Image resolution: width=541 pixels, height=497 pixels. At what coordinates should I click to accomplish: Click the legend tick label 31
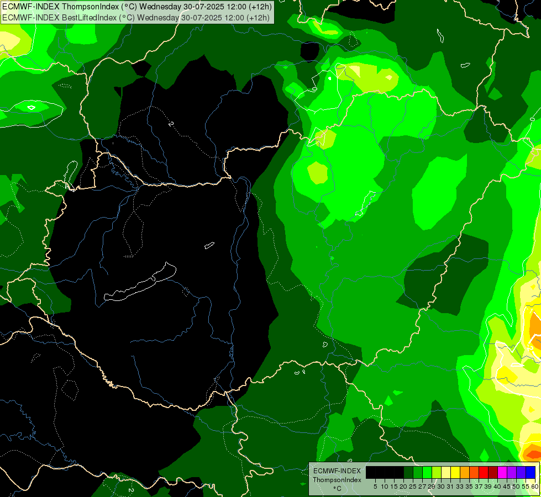coord(450,487)
